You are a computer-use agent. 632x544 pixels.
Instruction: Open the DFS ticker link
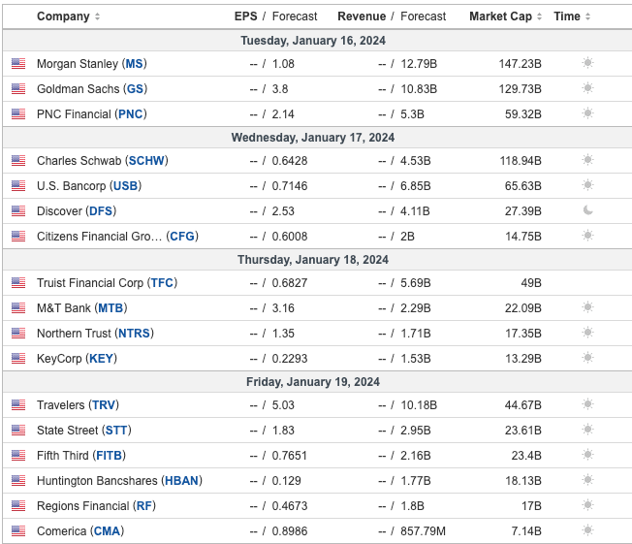(101, 210)
